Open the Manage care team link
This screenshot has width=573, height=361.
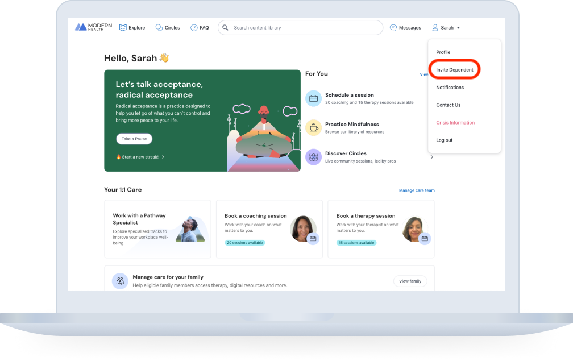click(417, 190)
